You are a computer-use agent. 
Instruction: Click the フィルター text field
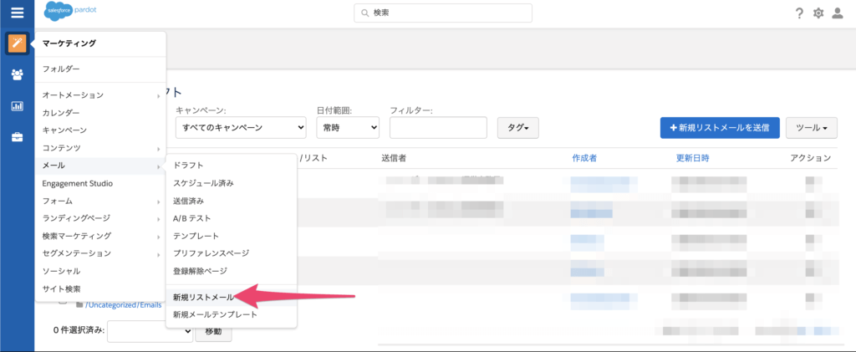click(x=438, y=127)
